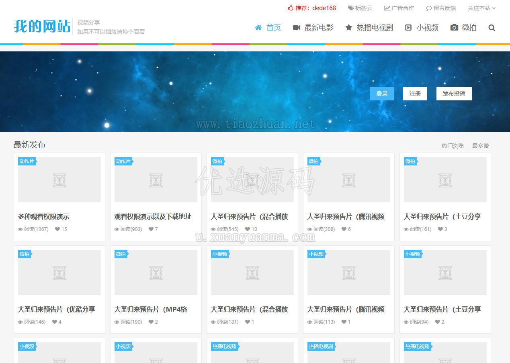510x363 pixels.
Task: Click the star icon beside 热播电视剧
Action: click(349, 27)
